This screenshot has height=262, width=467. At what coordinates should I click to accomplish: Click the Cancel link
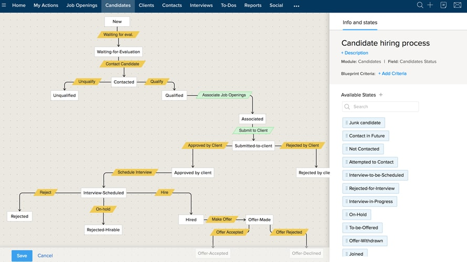[x=45, y=256]
